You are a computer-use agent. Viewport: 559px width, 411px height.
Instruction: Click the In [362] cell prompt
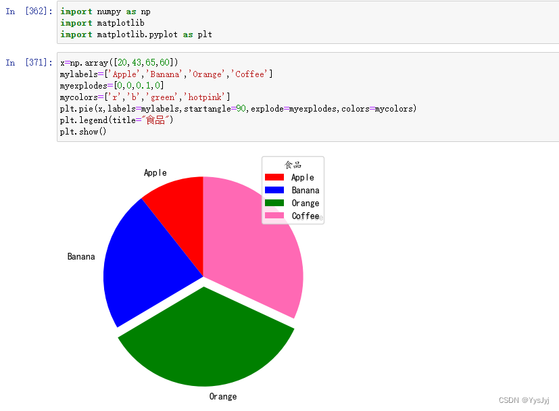coord(29,11)
